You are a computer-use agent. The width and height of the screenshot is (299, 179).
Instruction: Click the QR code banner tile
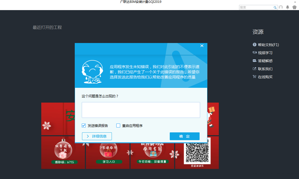pos(197,153)
